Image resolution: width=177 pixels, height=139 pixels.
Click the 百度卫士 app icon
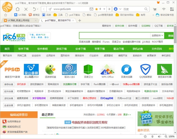(x=88, y=69)
